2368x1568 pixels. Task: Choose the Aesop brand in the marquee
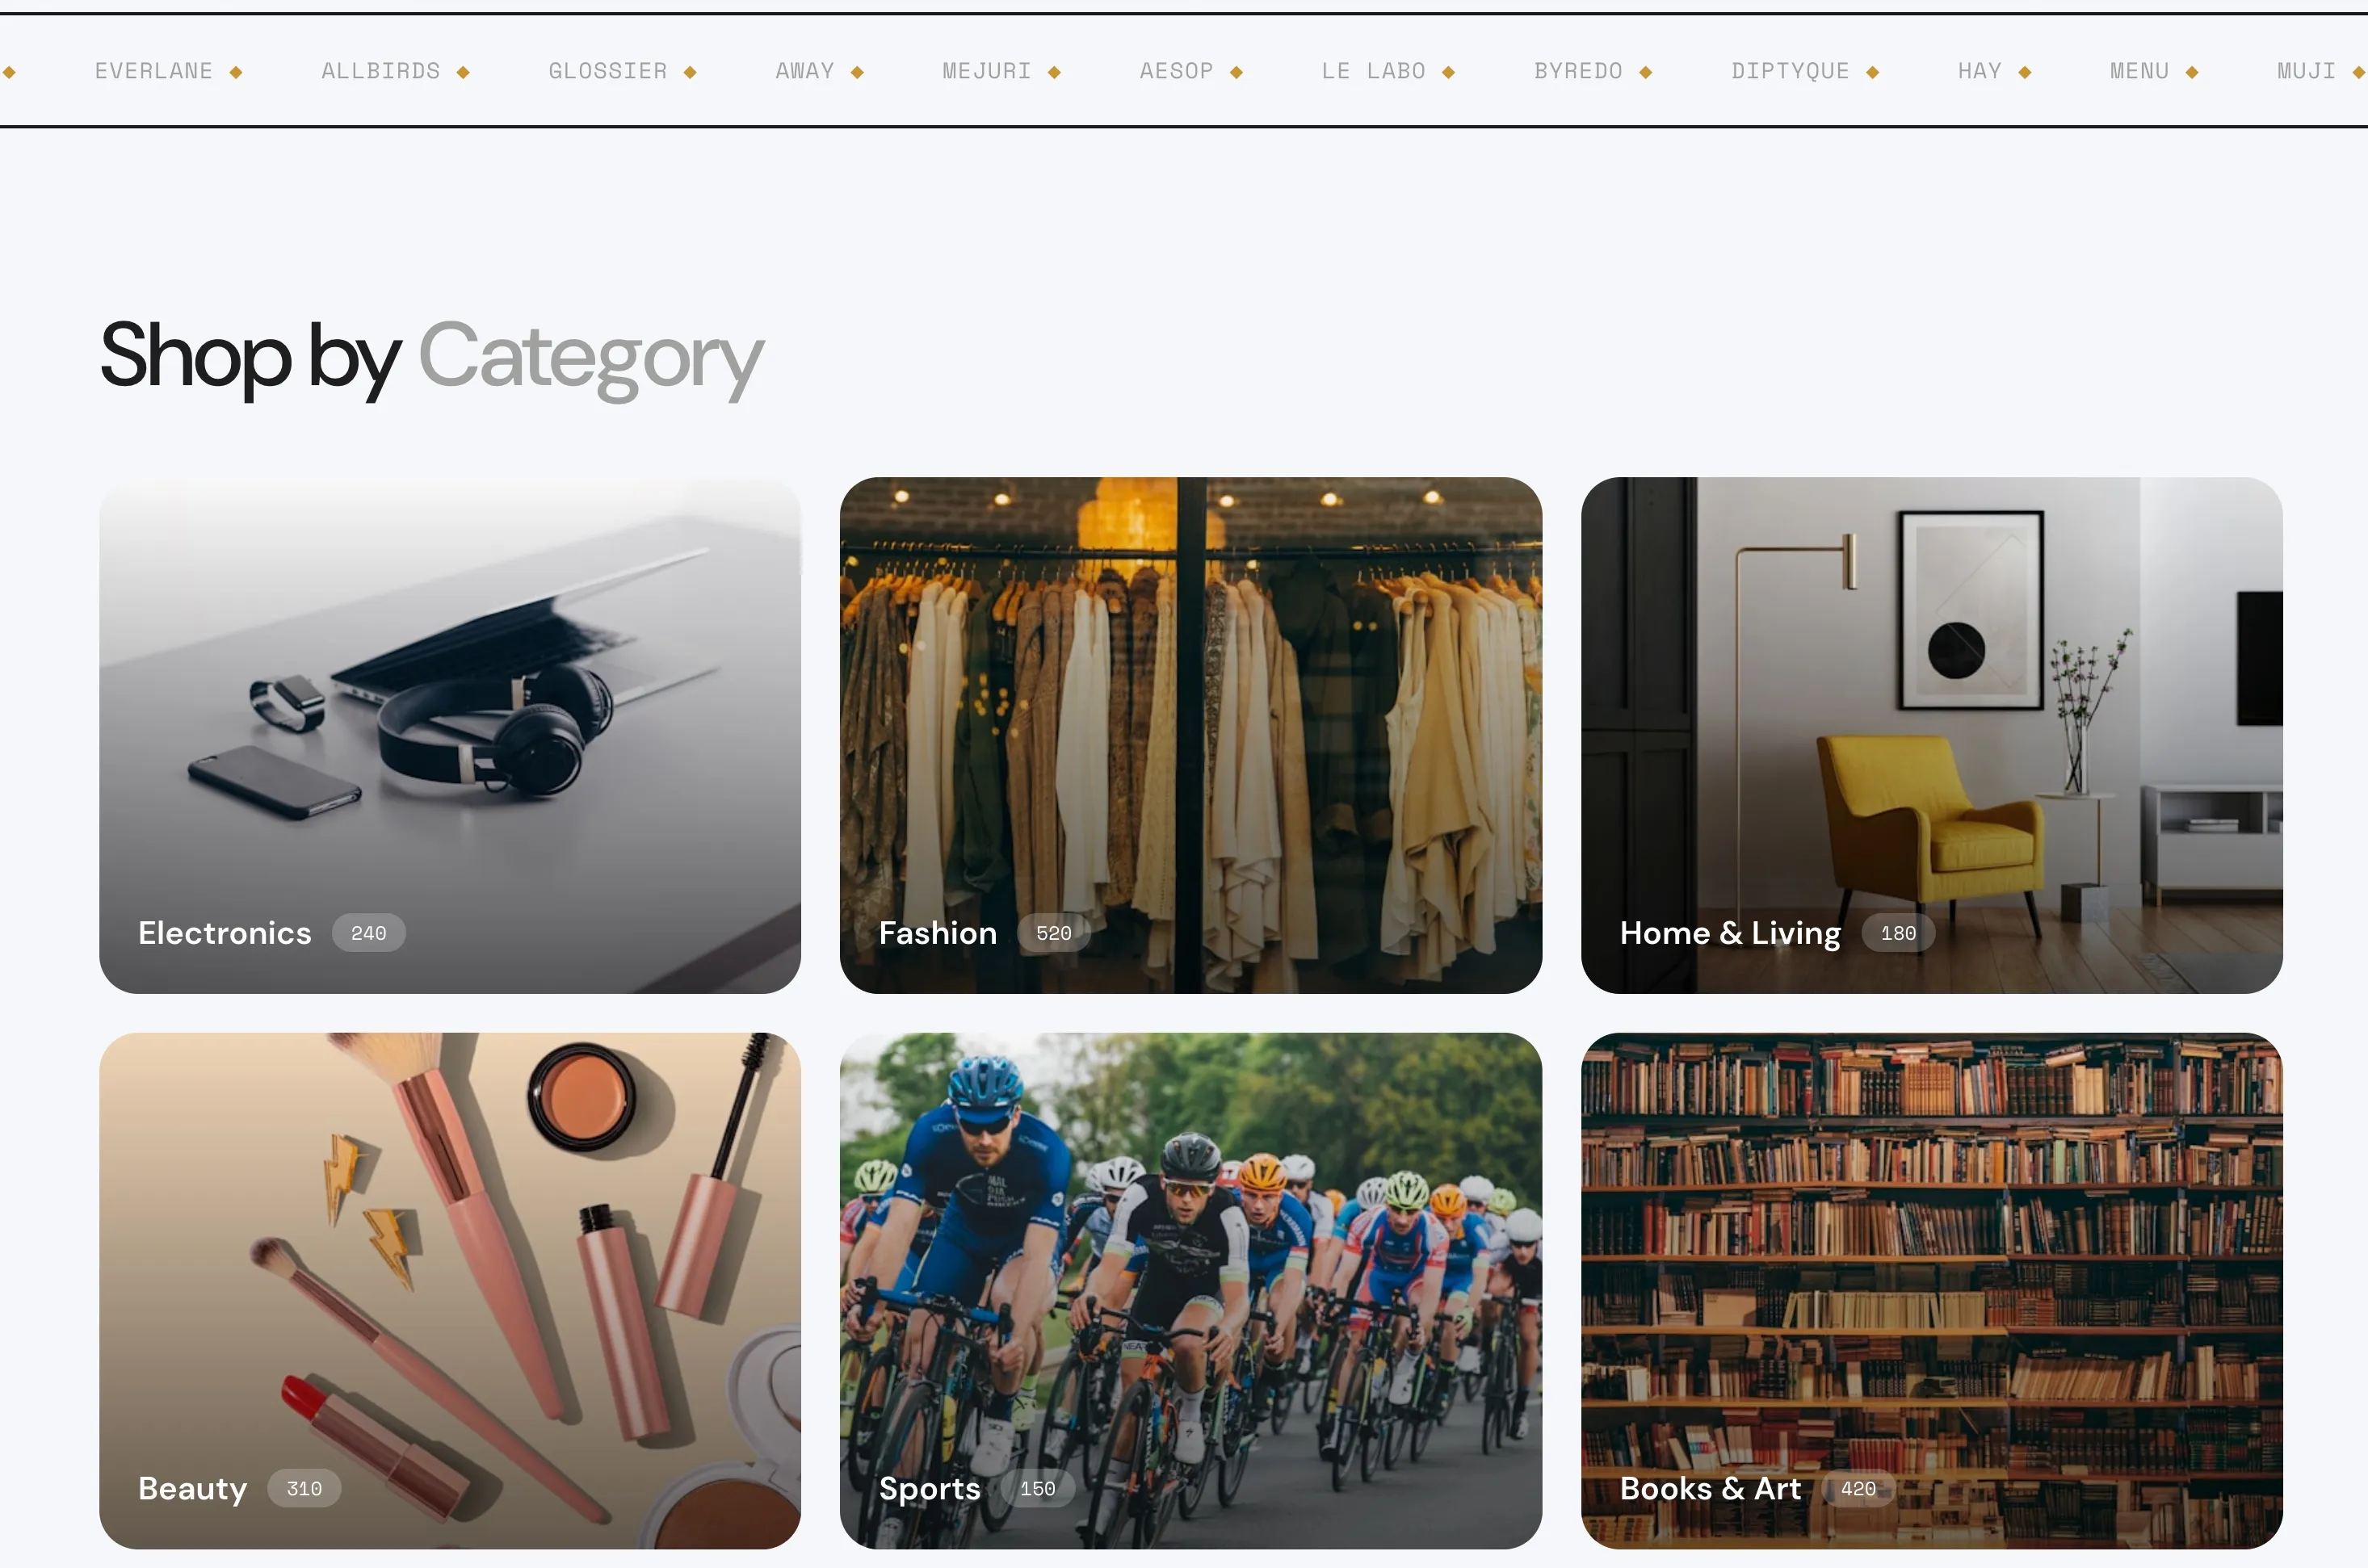click(x=1177, y=71)
